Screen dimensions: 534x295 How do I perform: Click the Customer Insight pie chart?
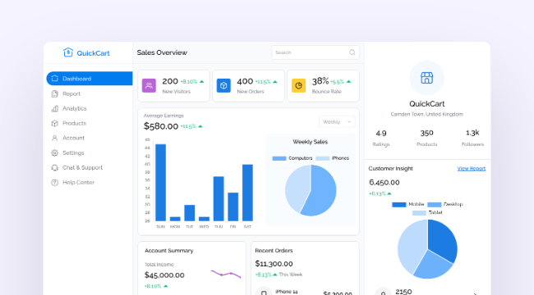[427, 249]
